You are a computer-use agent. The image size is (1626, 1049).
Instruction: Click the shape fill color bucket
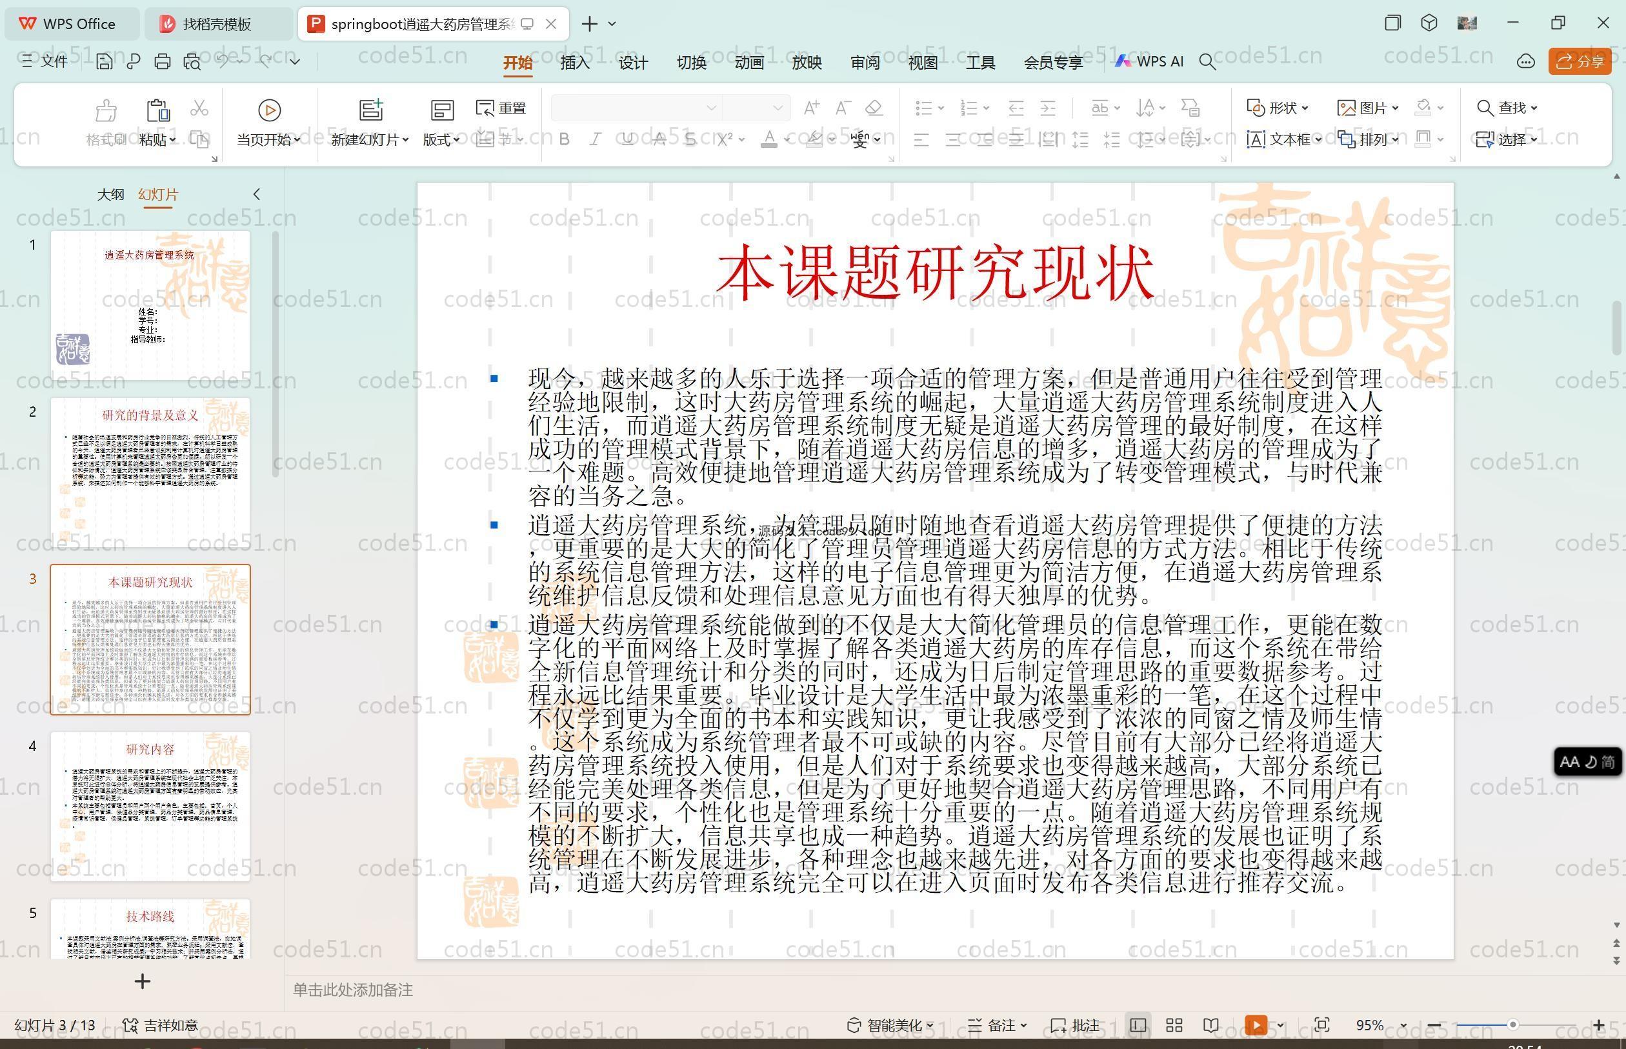tap(1422, 108)
